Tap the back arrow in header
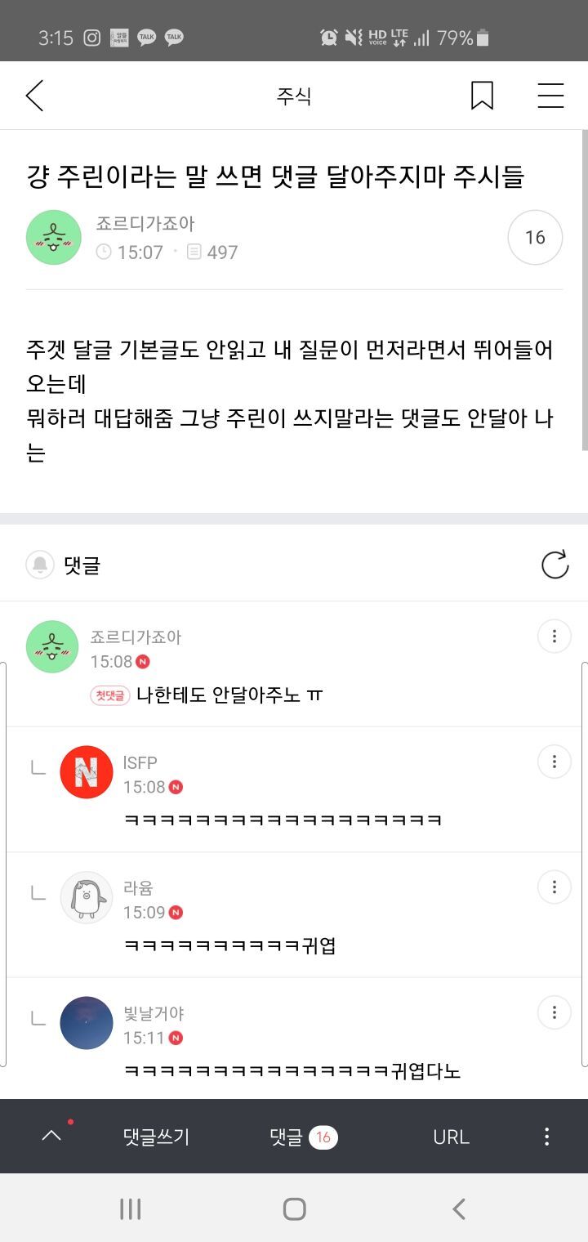Screen dimensions: 588x1242 pos(34,96)
